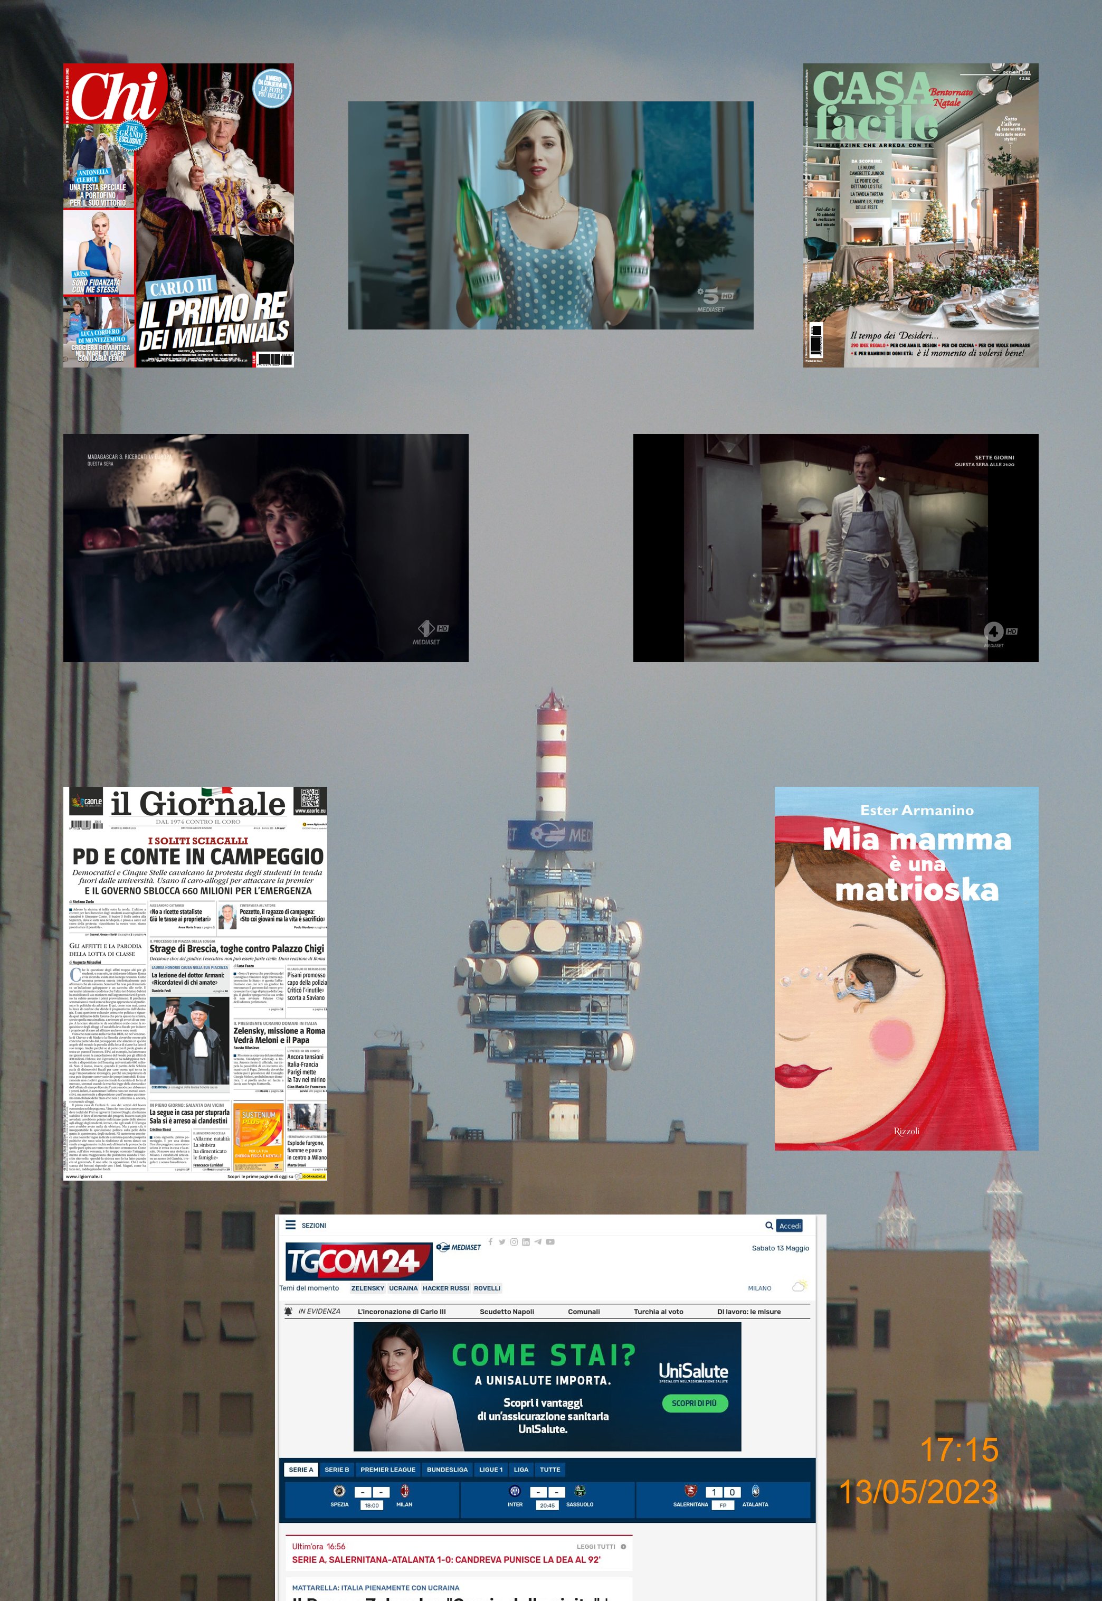This screenshot has width=1102, height=1601.
Task: Click the Milano weather cloud icon
Action: pos(799,1285)
